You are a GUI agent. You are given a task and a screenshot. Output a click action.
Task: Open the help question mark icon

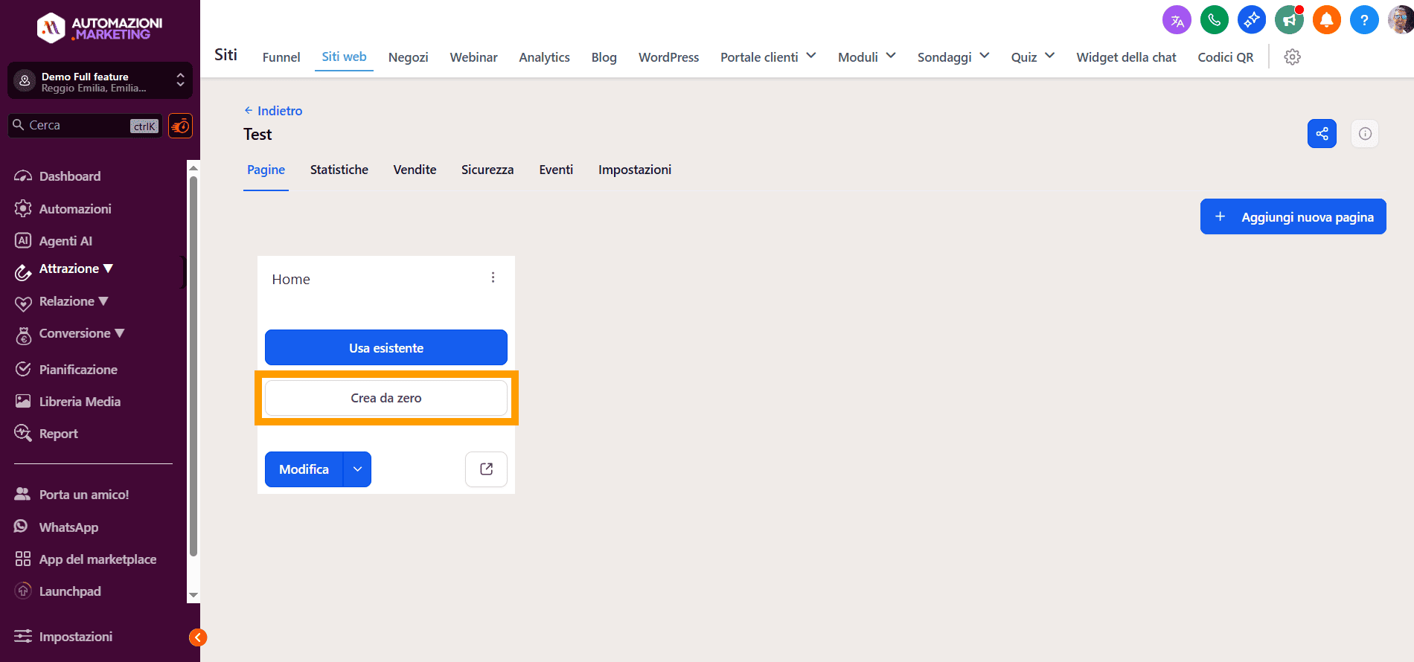(x=1364, y=20)
